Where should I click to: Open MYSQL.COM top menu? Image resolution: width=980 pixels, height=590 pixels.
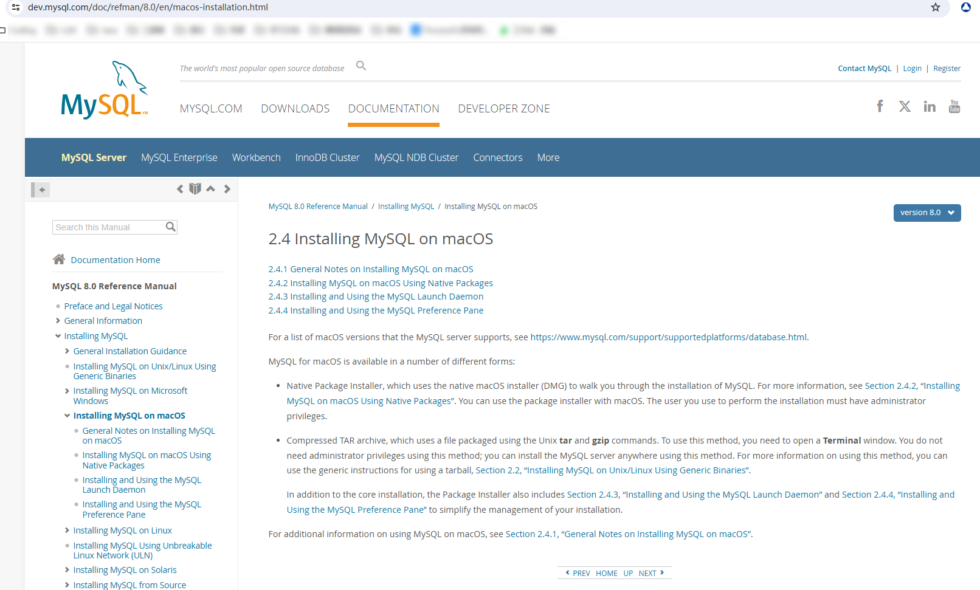click(x=211, y=109)
